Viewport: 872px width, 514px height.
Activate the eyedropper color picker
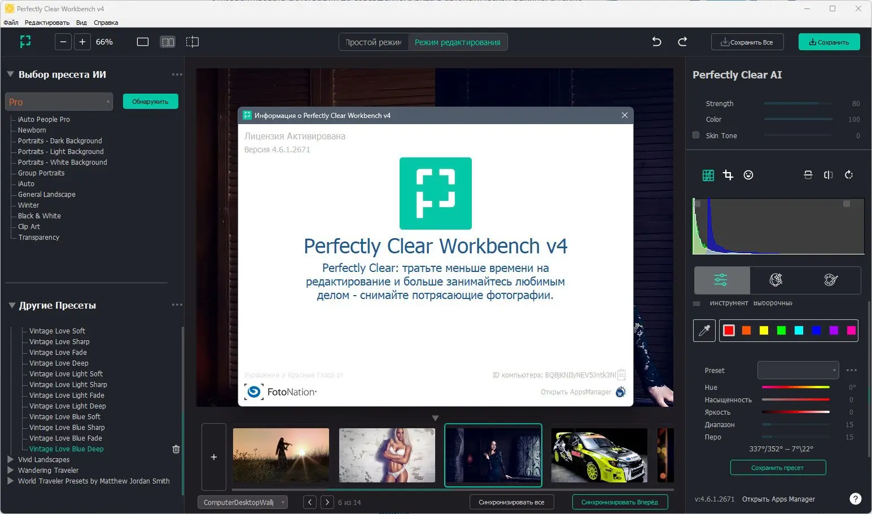coord(704,331)
